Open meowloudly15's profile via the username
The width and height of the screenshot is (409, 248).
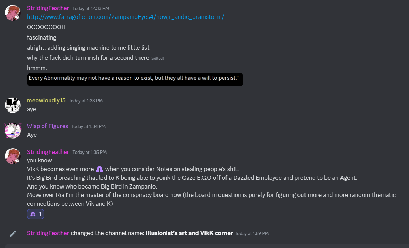46,100
